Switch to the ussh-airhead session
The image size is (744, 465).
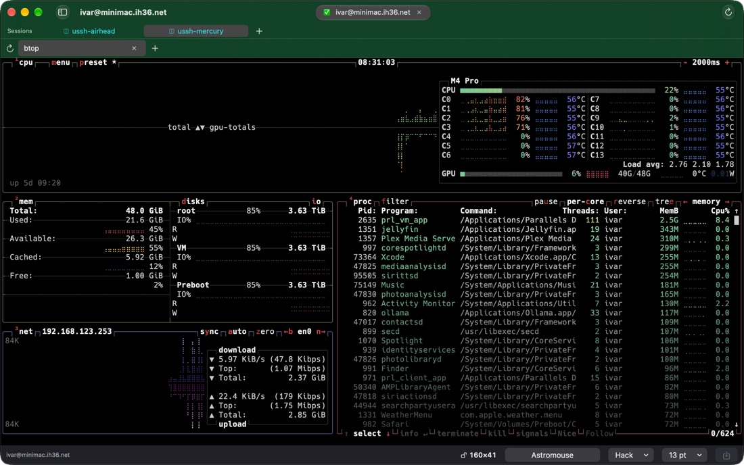[89, 31]
